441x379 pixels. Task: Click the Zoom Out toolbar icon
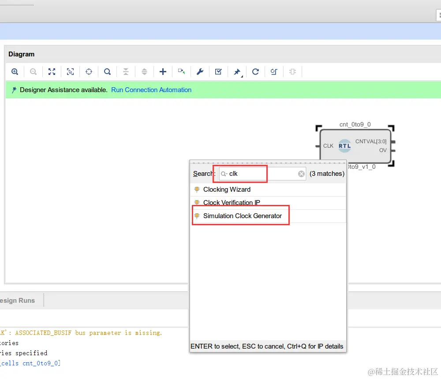(x=33, y=72)
